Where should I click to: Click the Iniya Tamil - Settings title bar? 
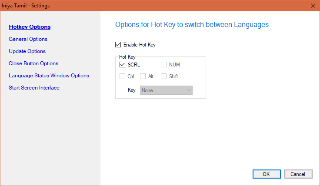[130, 6]
